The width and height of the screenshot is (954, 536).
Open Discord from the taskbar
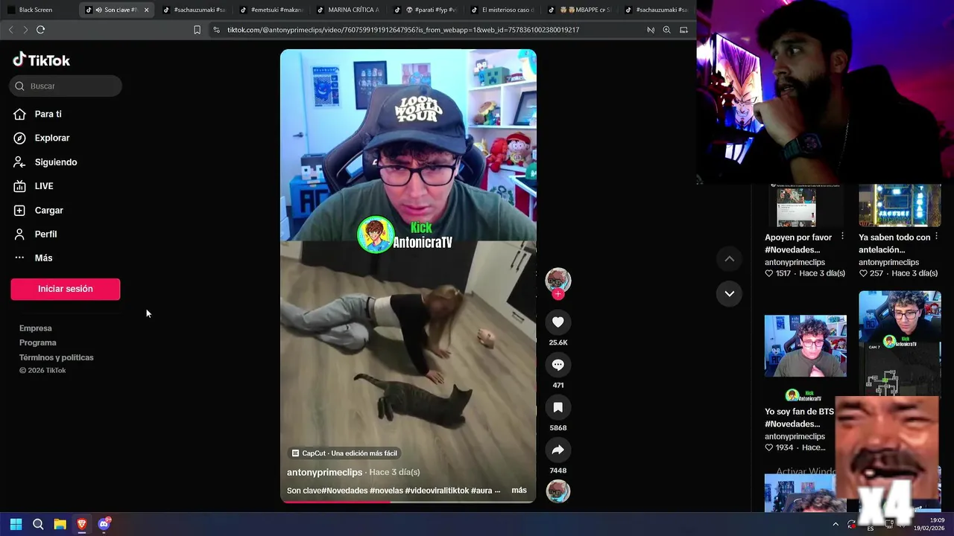(104, 524)
